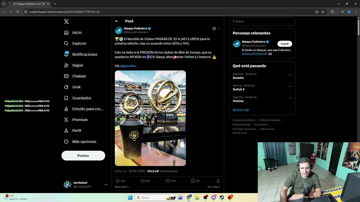This screenshot has height=202, width=360.
Task: Bookmark page with star icon
Action: [323, 12]
